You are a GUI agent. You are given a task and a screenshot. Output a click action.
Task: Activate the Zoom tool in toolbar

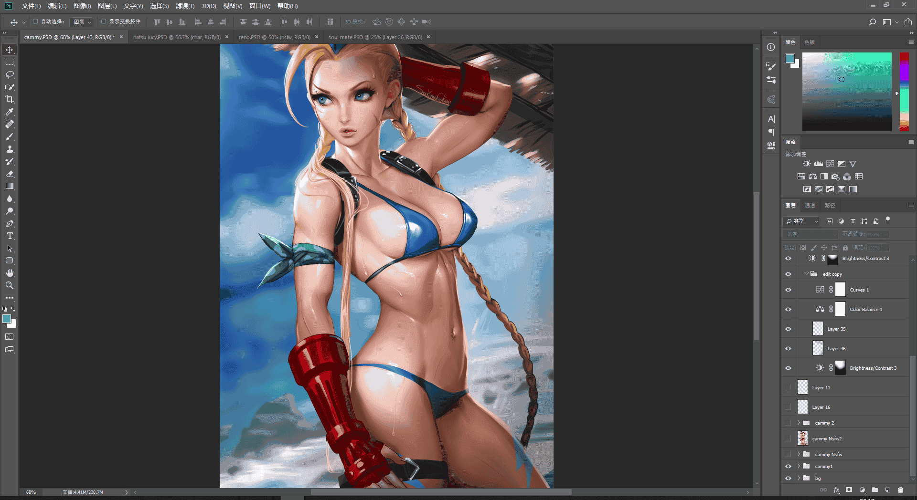[x=10, y=285]
